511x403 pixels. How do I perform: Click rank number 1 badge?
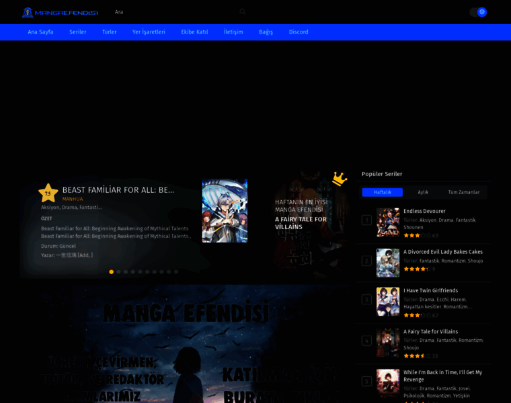[366, 220]
